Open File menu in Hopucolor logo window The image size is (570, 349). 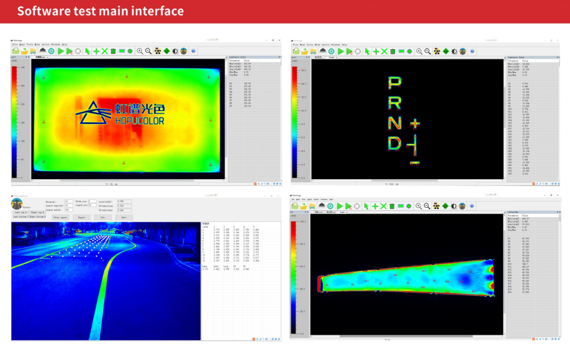14,45
